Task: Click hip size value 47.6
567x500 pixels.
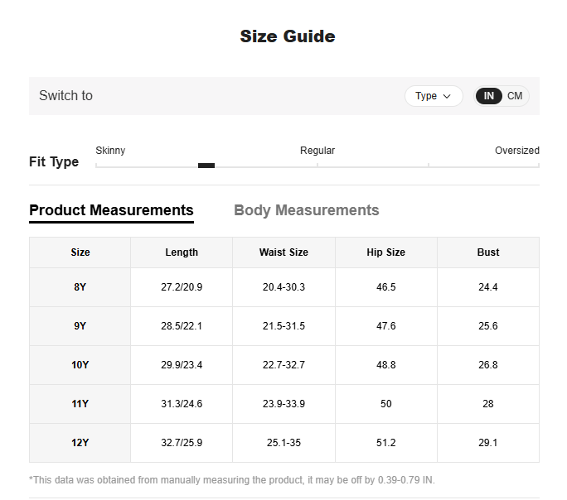Action: coord(385,326)
